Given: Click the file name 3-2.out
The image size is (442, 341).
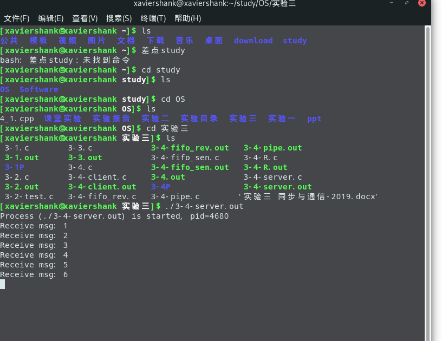Looking at the screenshot, I should (22, 187).
